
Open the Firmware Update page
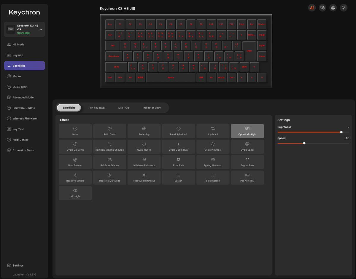tap(24, 108)
